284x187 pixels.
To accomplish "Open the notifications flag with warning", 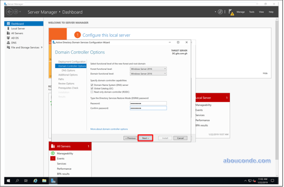I will tap(231, 12).
